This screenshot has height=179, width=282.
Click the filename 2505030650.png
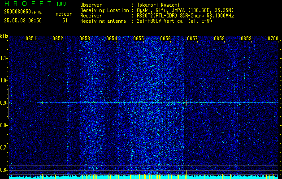(23, 12)
